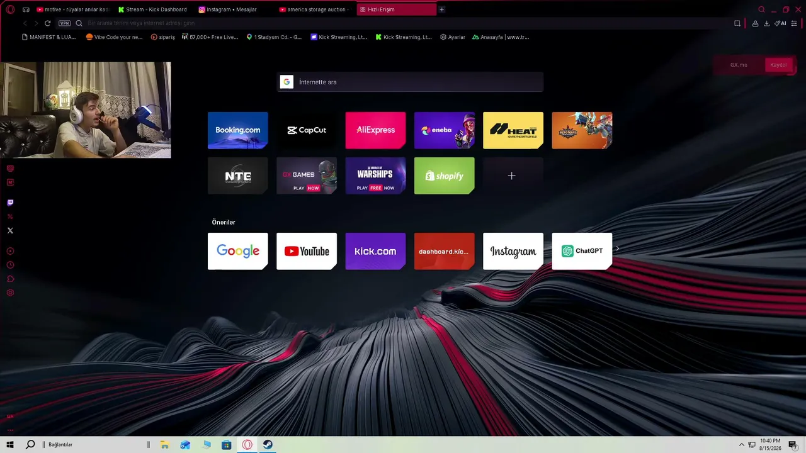The height and width of the screenshot is (453, 806).
Task: Add a new speed dial site
Action: click(x=513, y=176)
